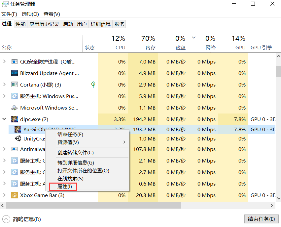
Task: Click the Cortana green leaf status icon
Action: [93, 85]
